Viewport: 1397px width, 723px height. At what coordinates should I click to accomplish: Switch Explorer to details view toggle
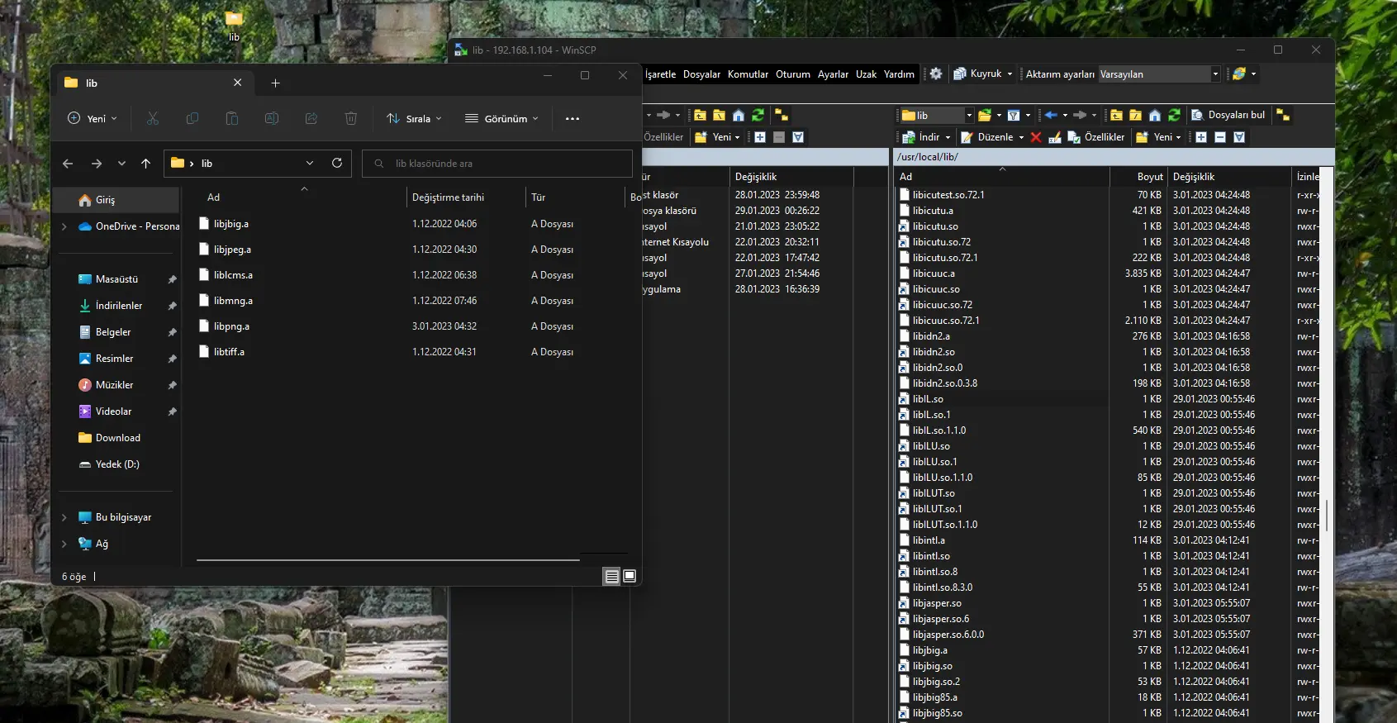(x=611, y=577)
